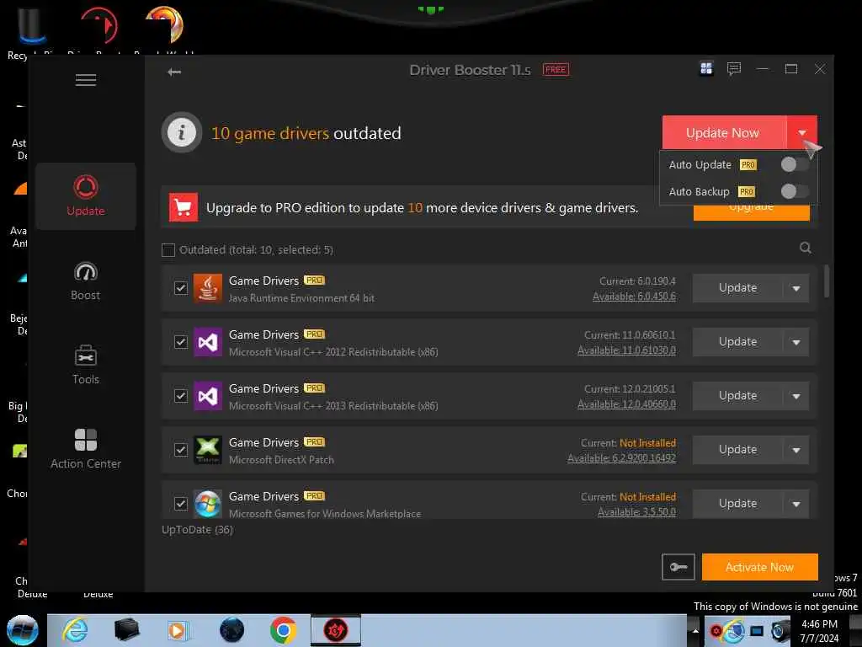Screen dimensions: 862x647
Task: Click the FREE edition badge in title
Action: (556, 70)
